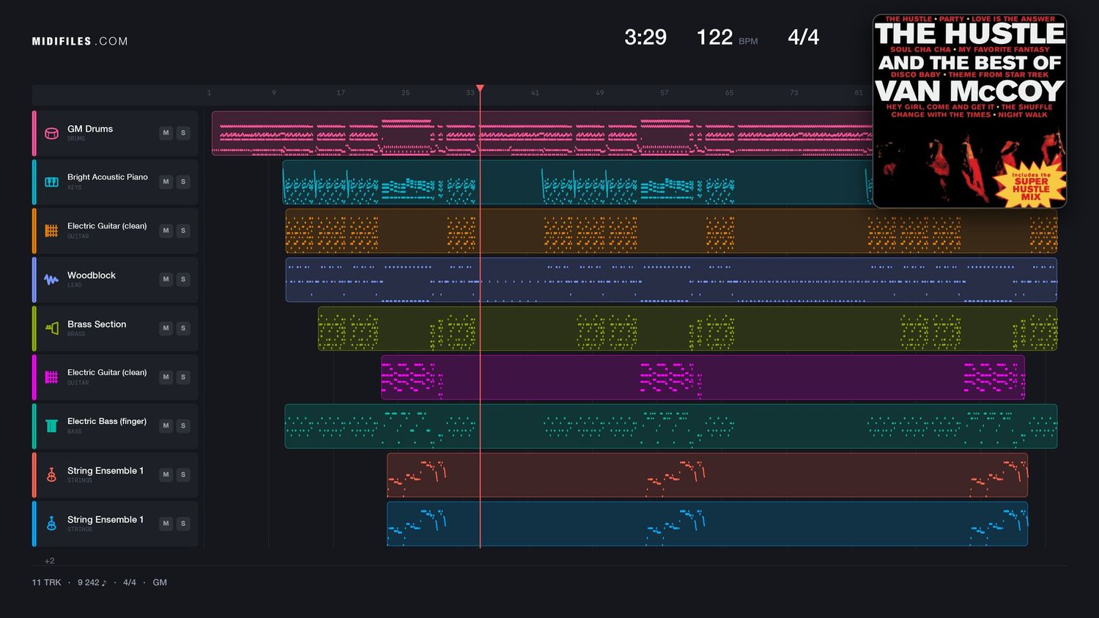Click The Hustle Van McCoy album cover
This screenshot has height=618, width=1099.
click(x=969, y=111)
